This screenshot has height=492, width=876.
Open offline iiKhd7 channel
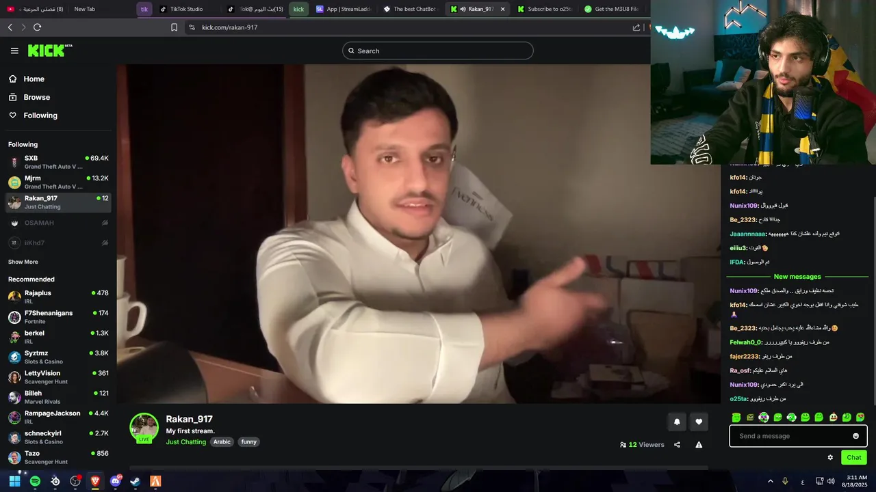58,243
